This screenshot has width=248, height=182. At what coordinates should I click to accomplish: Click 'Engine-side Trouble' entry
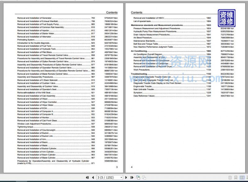click(143, 86)
